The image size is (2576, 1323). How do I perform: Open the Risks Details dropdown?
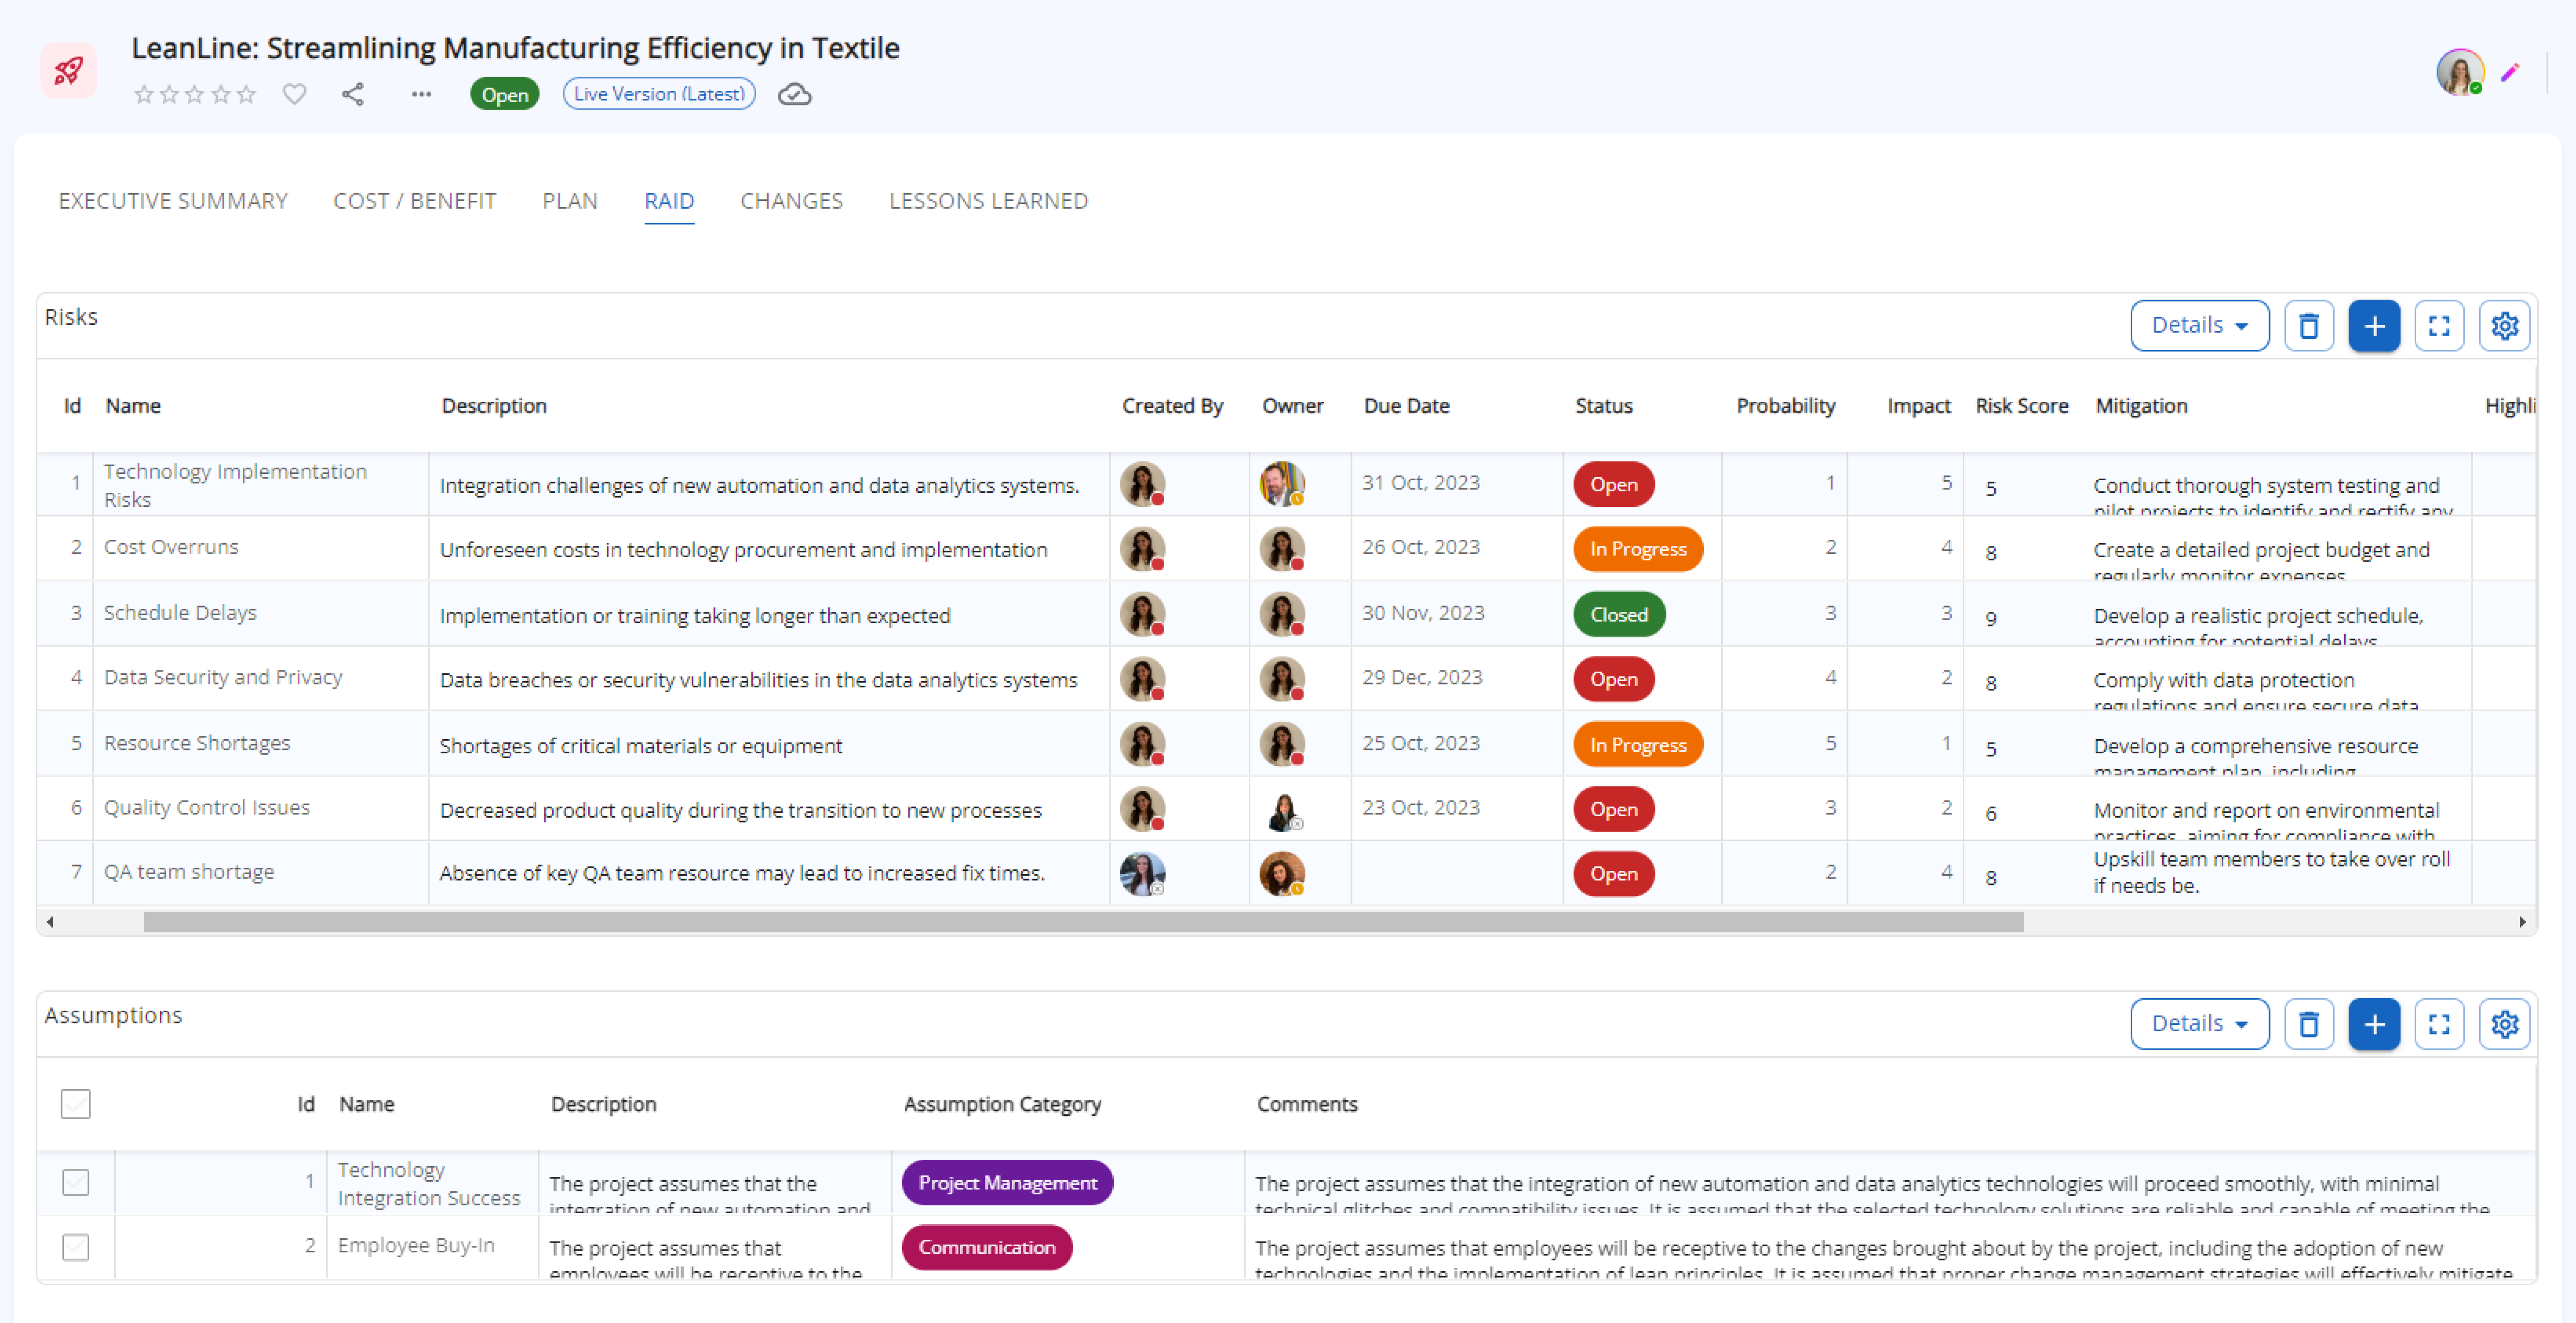tap(2200, 326)
